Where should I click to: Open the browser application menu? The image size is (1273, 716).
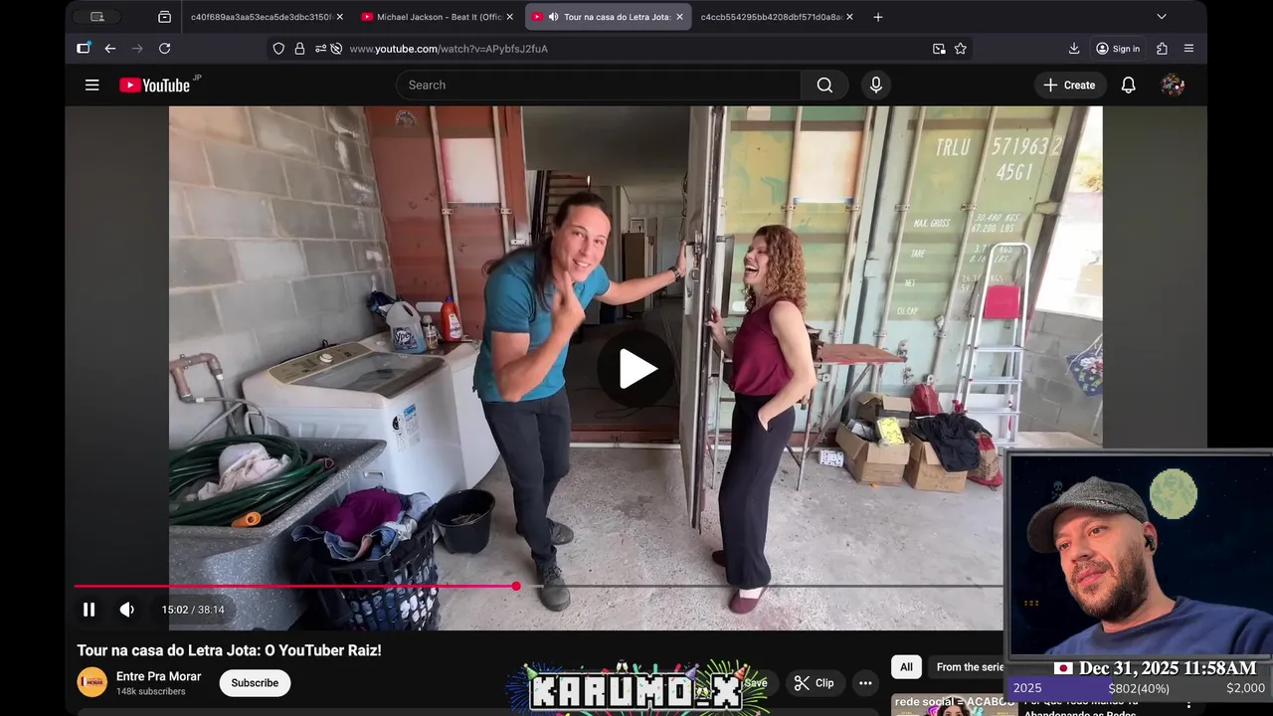1188,49
